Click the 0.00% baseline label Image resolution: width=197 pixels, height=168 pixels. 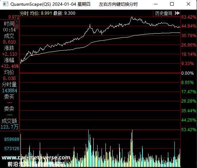pos(187,73)
